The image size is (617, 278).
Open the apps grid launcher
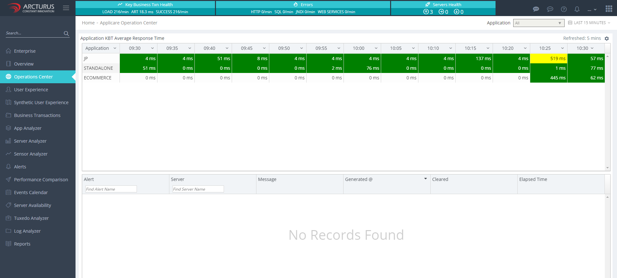tap(609, 9)
